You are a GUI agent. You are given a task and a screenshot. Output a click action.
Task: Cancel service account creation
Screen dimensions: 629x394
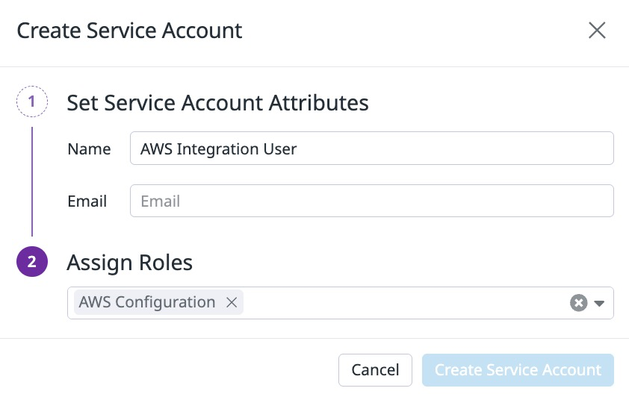tap(375, 370)
